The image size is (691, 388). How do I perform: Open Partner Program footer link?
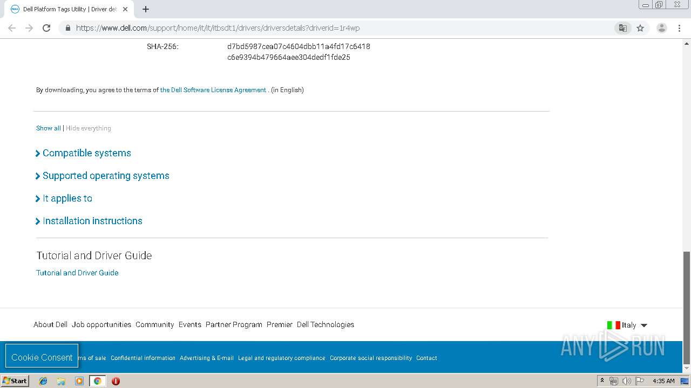tap(234, 324)
